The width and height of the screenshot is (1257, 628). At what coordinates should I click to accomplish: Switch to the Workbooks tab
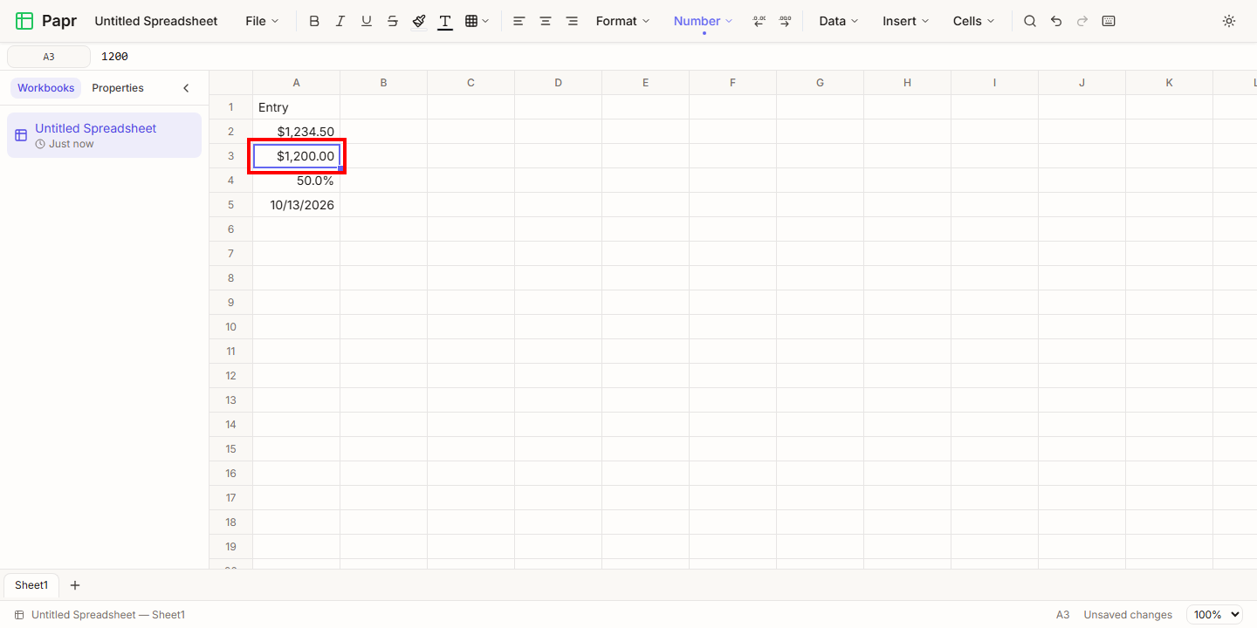[46, 88]
